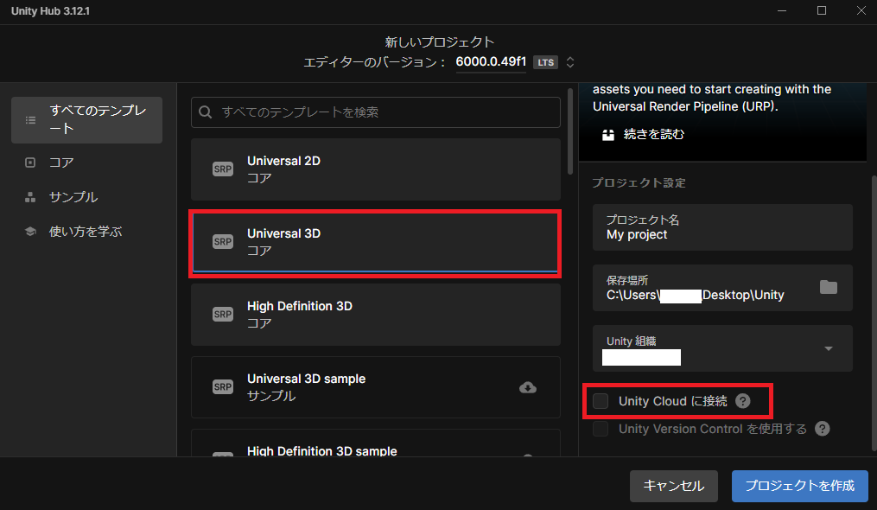Screen dimensions: 877x510
Task: Click the icon beside 続きを読む
Action: click(x=608, y=134)
